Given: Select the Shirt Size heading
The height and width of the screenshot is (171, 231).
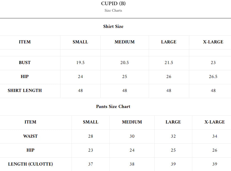Looking at the screenshot, I should click(113, 26).
